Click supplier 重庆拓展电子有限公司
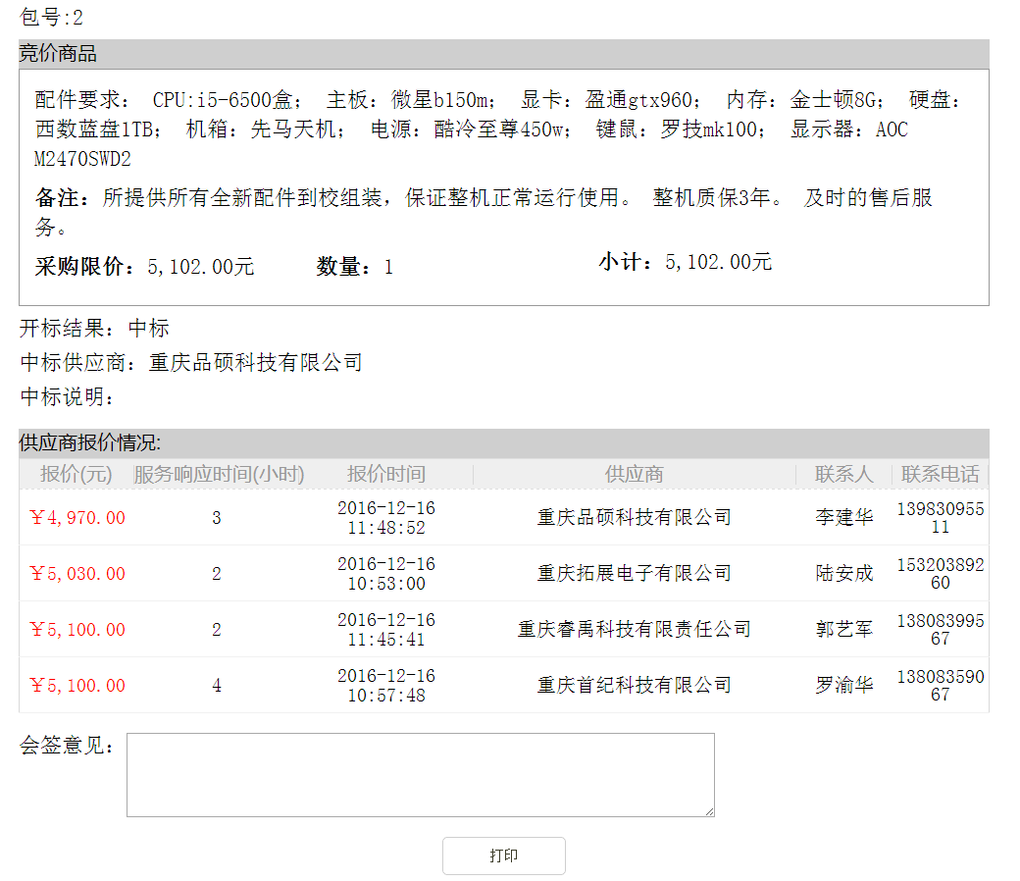 (635, 573)
